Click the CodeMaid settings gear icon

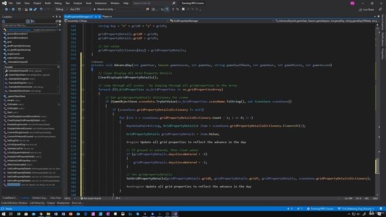(x=60, y=22)
